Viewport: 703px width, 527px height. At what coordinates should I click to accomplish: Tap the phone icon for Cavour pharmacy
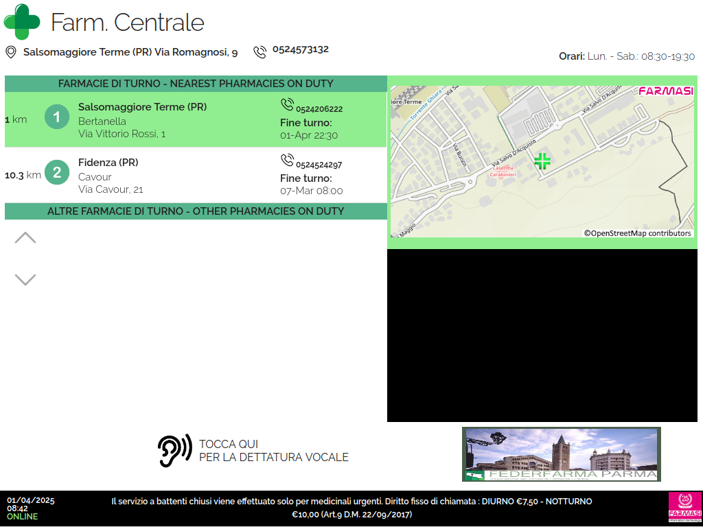click(287, 160)
